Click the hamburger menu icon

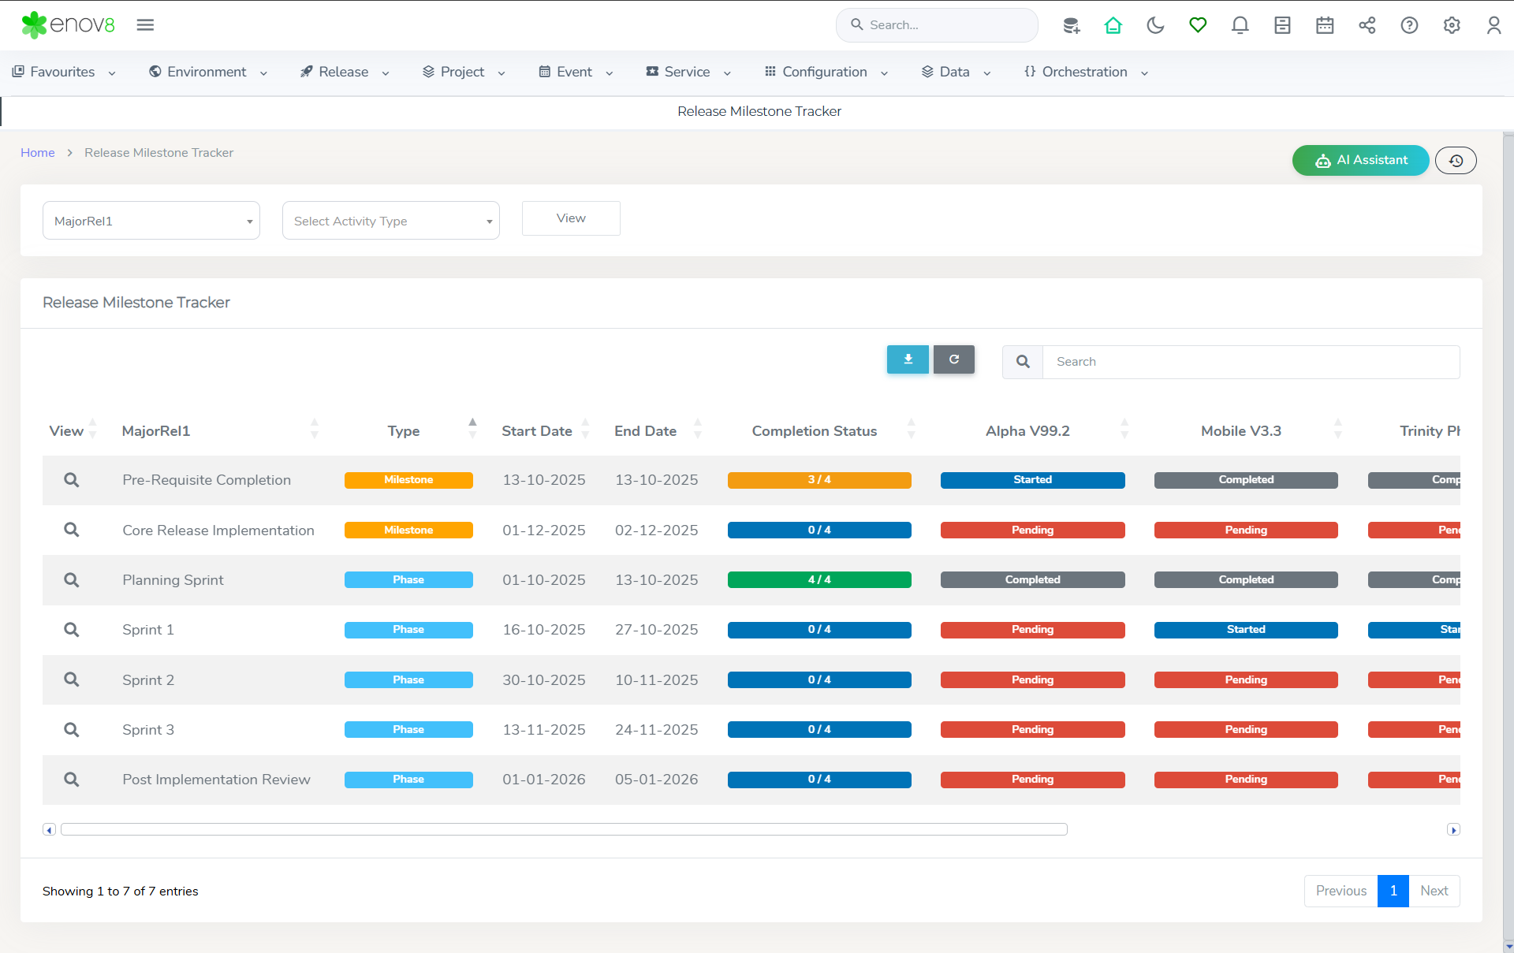(x=145, y=25)
